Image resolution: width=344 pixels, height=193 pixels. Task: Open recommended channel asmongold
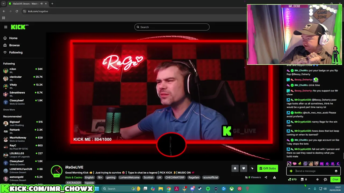click(23, 178)
